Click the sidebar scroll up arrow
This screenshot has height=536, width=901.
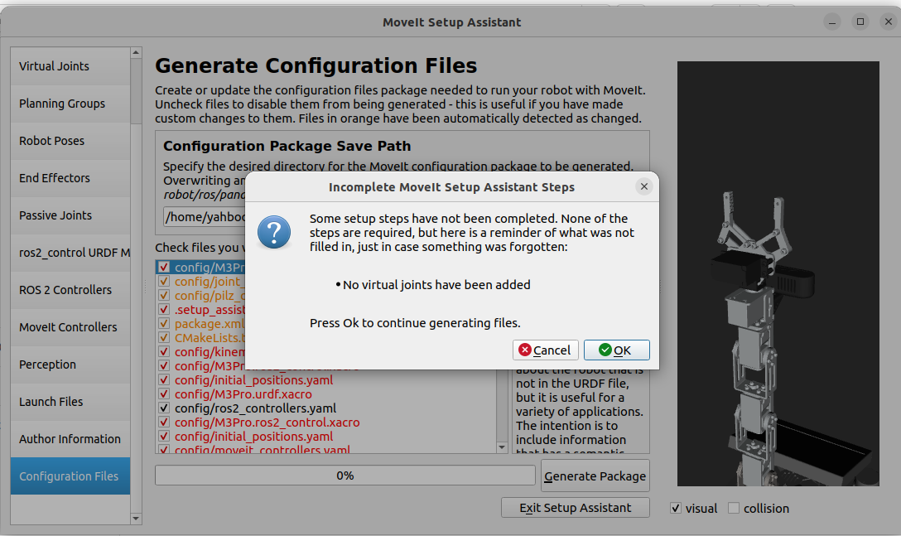(x=136, y=52)
